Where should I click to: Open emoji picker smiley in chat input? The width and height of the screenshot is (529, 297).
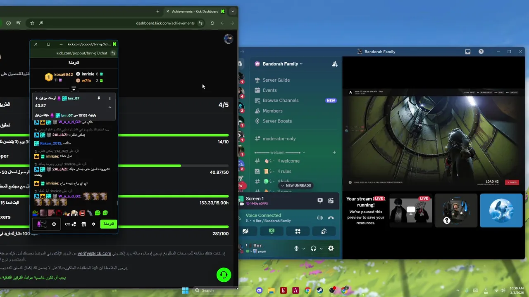pyautogui.click(x=54, y=224)
